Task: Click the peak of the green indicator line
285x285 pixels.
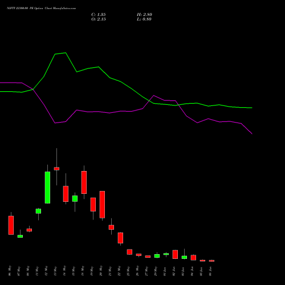Action: tap(66, 53)
